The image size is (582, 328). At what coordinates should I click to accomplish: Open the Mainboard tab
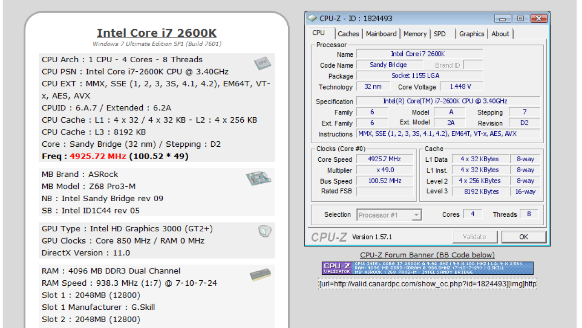[x=381, y=34]
